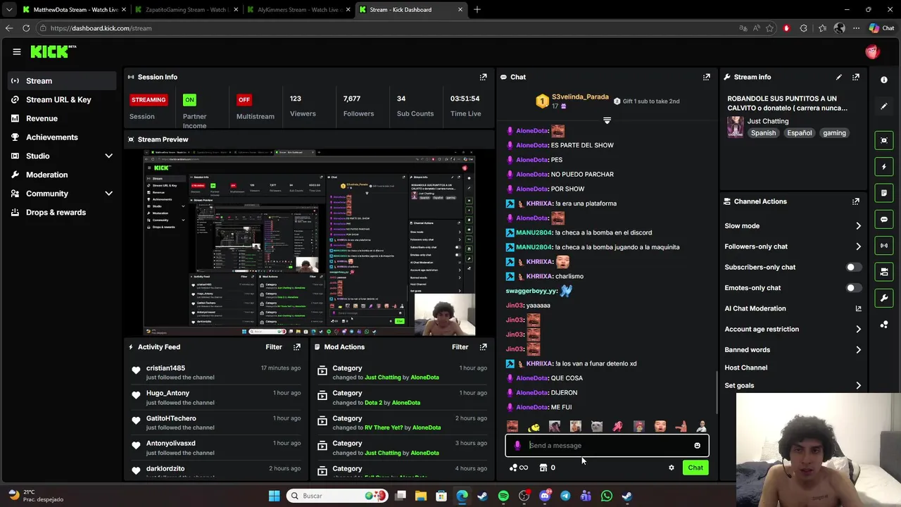Open the tab search dropdown in browser
The image size is (901, 507).
[9, 10]
